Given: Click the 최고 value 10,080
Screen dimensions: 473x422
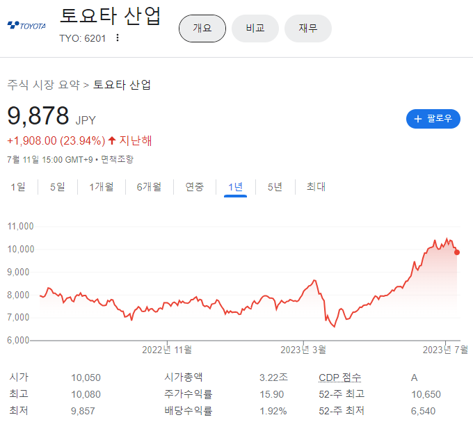Looking at the screenshot, I should click(x=86, y=394).
